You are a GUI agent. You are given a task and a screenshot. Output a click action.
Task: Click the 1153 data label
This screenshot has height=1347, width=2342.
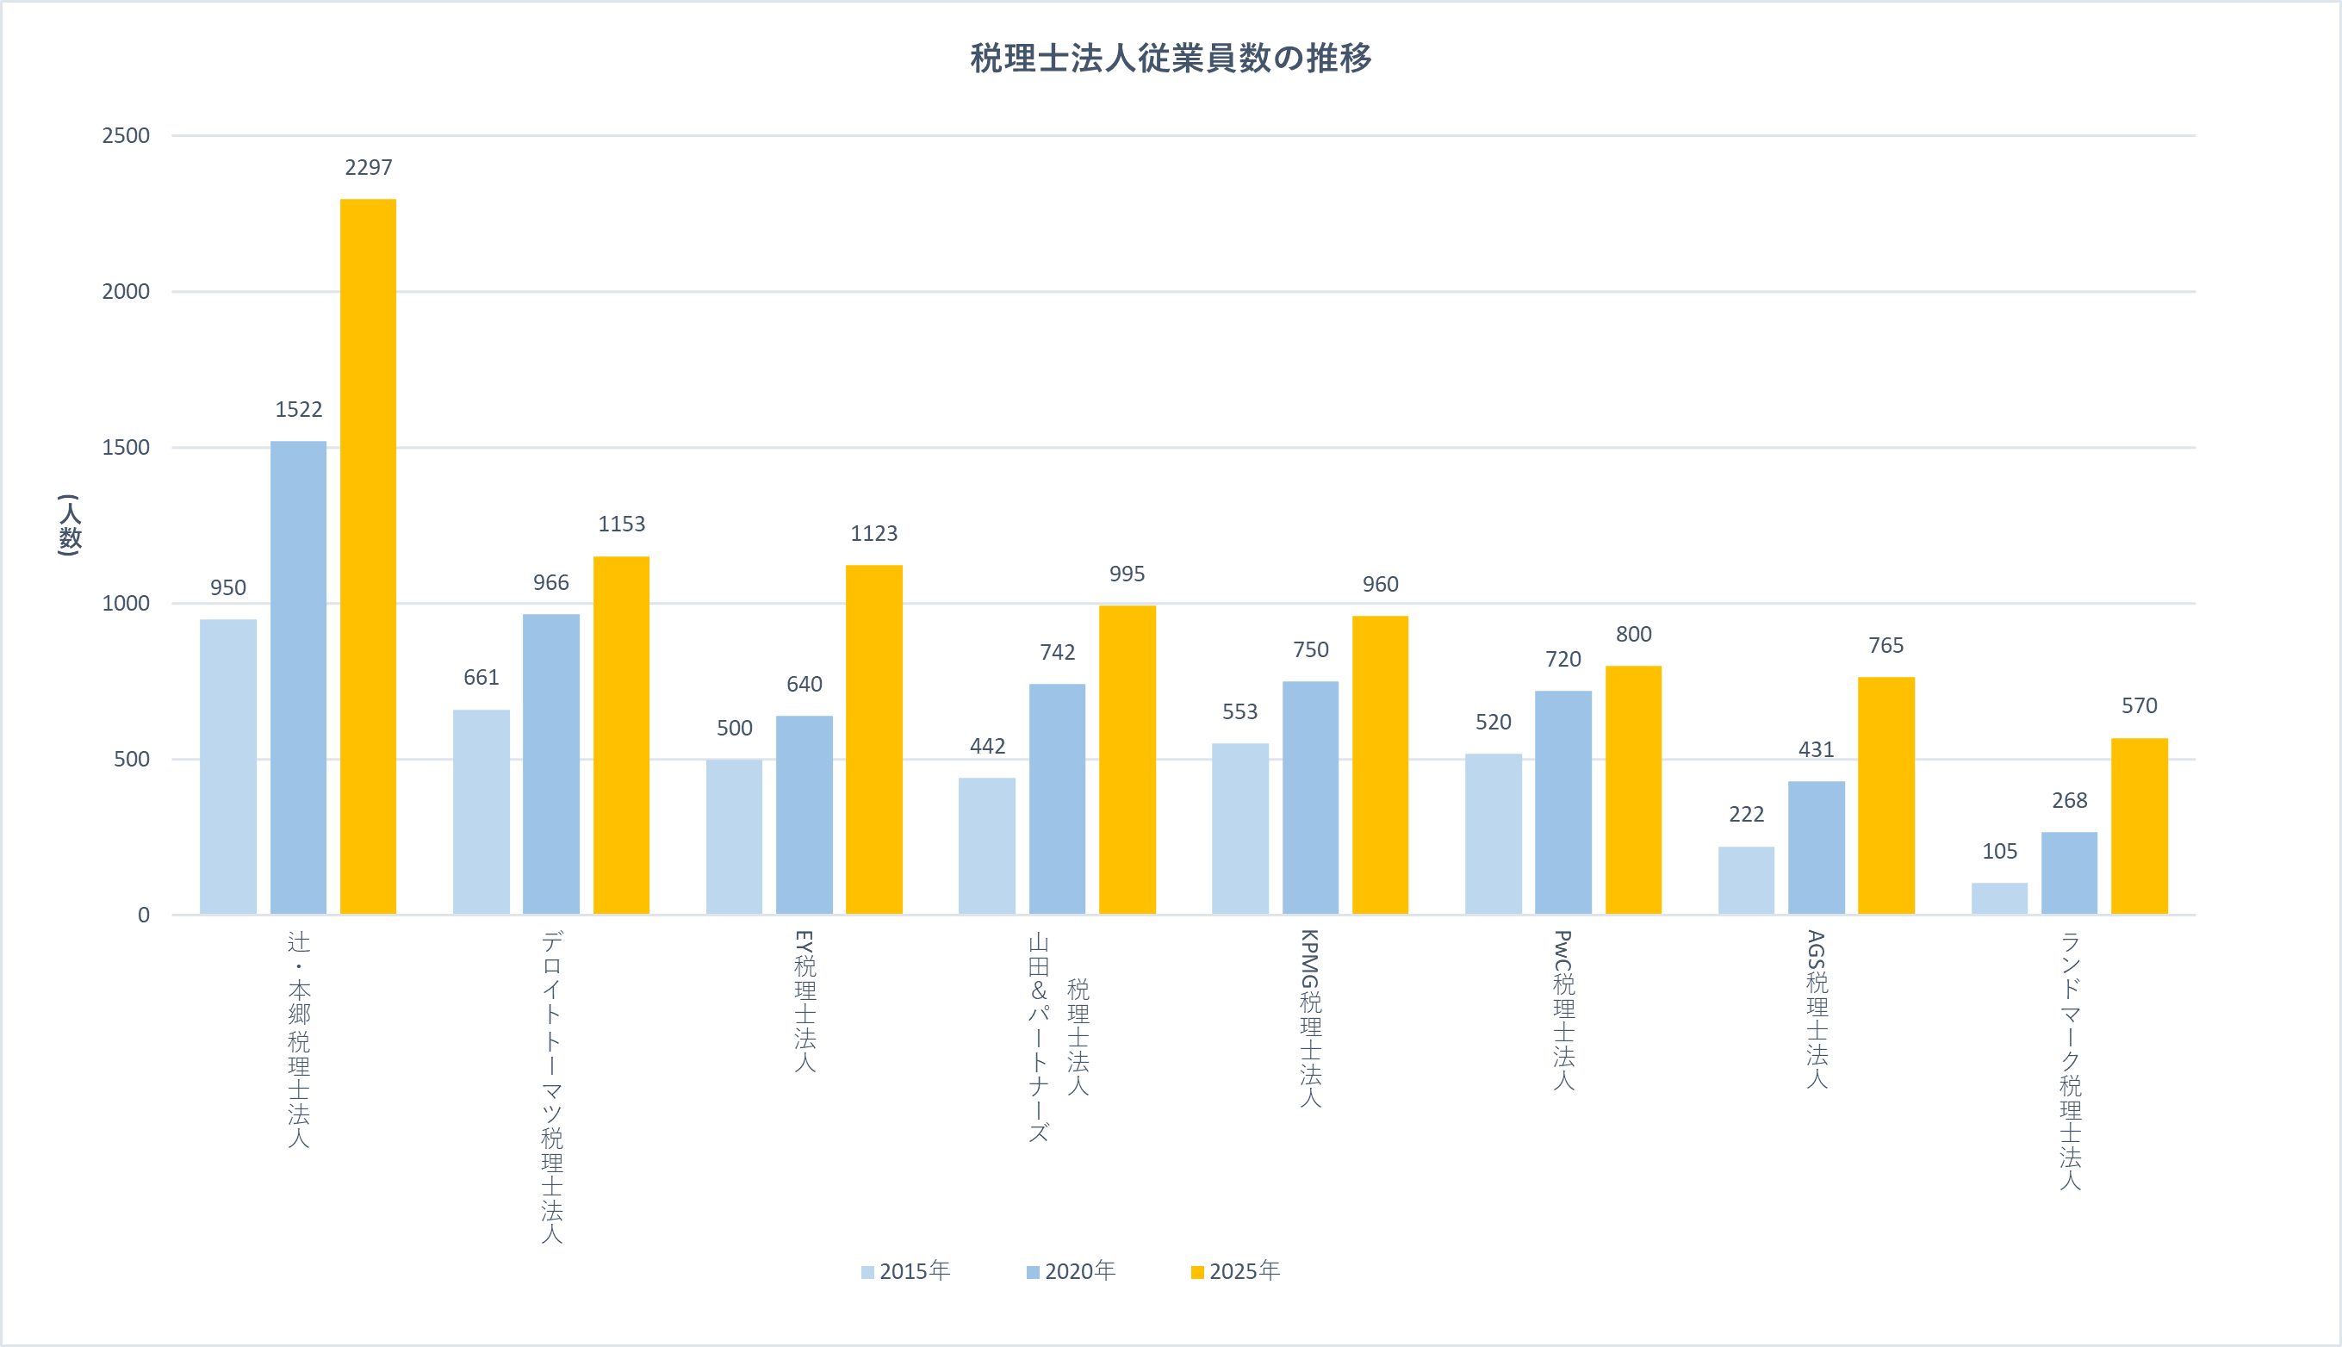coord(622,525)
